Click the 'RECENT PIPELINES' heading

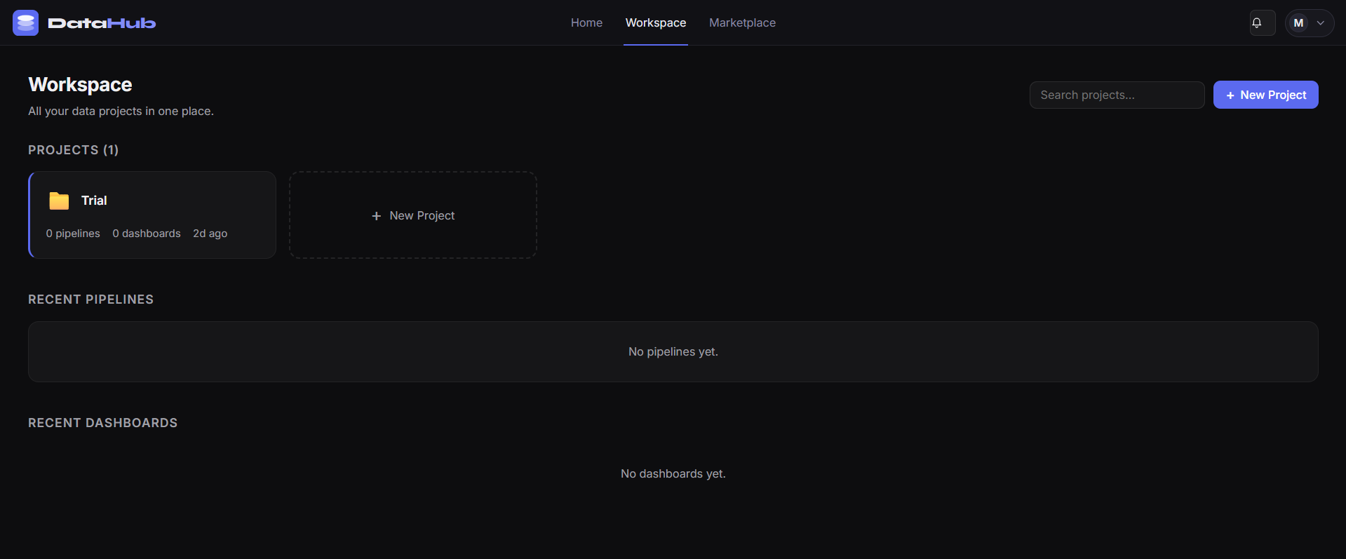pos(90,299)
